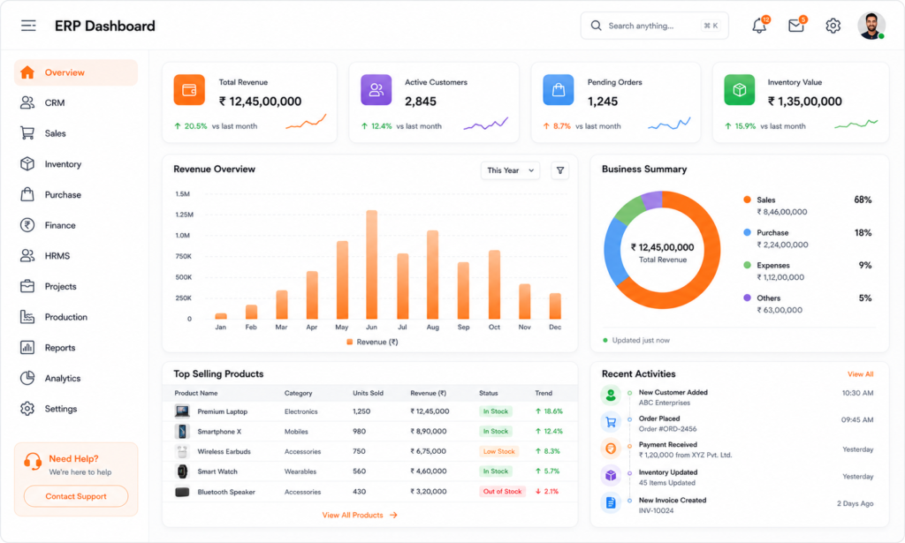Image resolution: width=905 pixels, height=543 pixels.
Task: Click the Contact Support button
Action: [76, 496]
